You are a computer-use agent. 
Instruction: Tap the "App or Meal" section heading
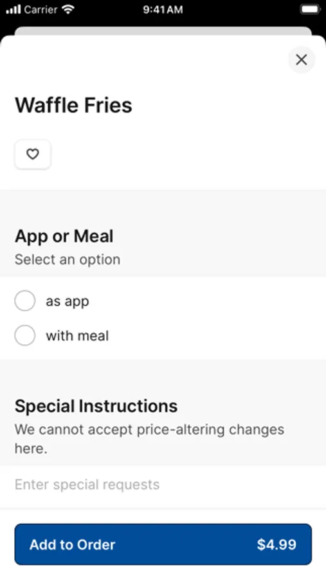point(64,236)
